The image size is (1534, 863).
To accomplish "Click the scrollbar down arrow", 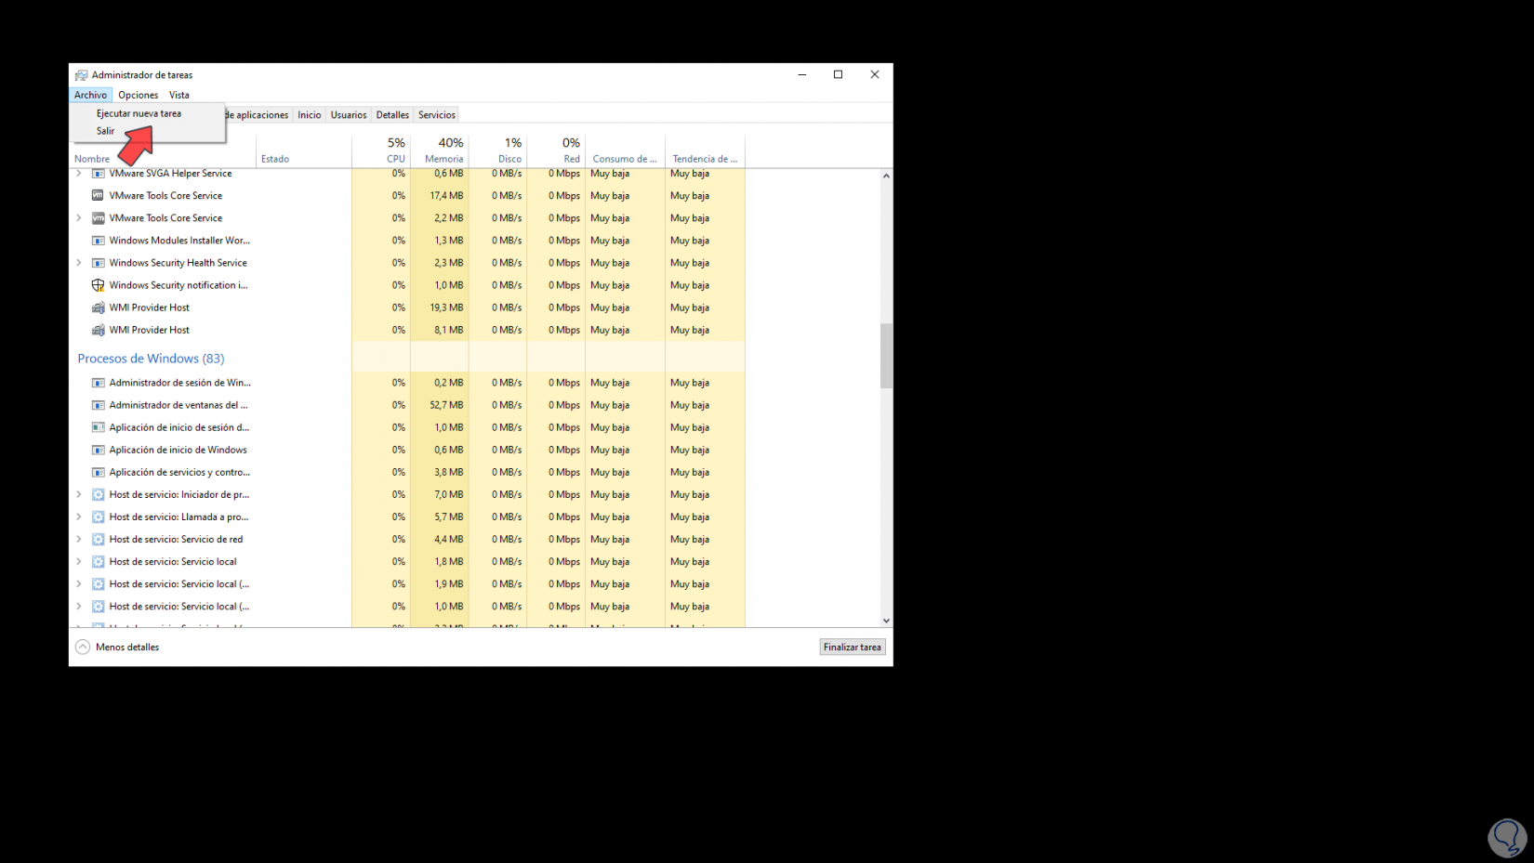I will [886, 621].
